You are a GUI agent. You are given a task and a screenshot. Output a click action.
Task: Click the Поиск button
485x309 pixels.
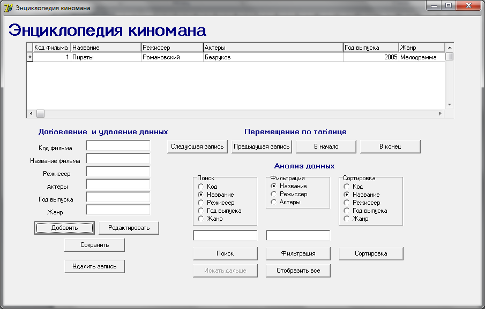[225, 253]
